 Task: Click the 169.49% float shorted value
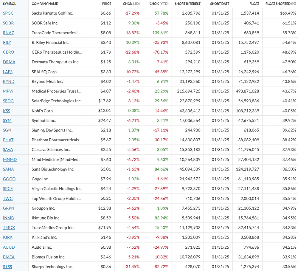[288, 13]
